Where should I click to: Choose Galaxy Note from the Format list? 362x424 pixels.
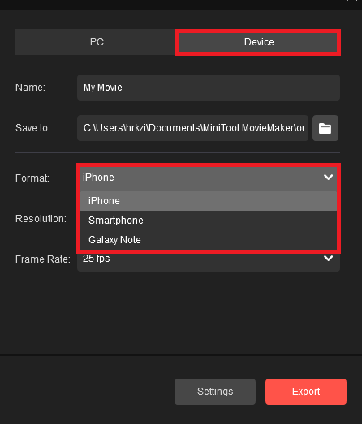click(209, 240)
